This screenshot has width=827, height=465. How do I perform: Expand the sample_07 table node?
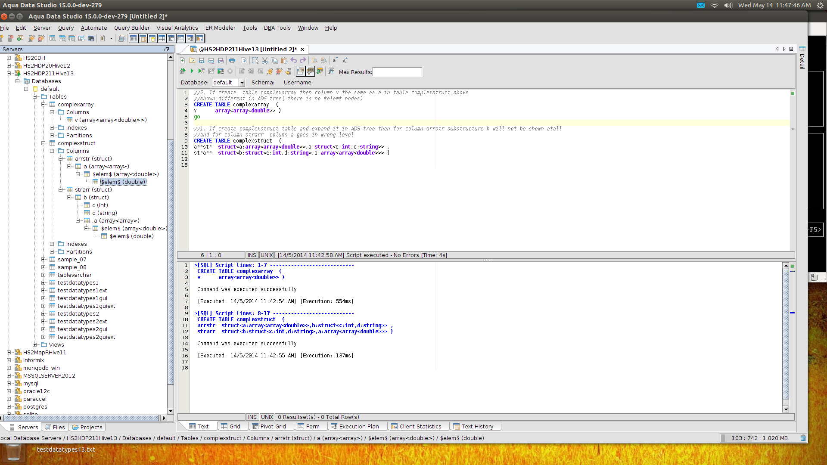click(44, 260)
